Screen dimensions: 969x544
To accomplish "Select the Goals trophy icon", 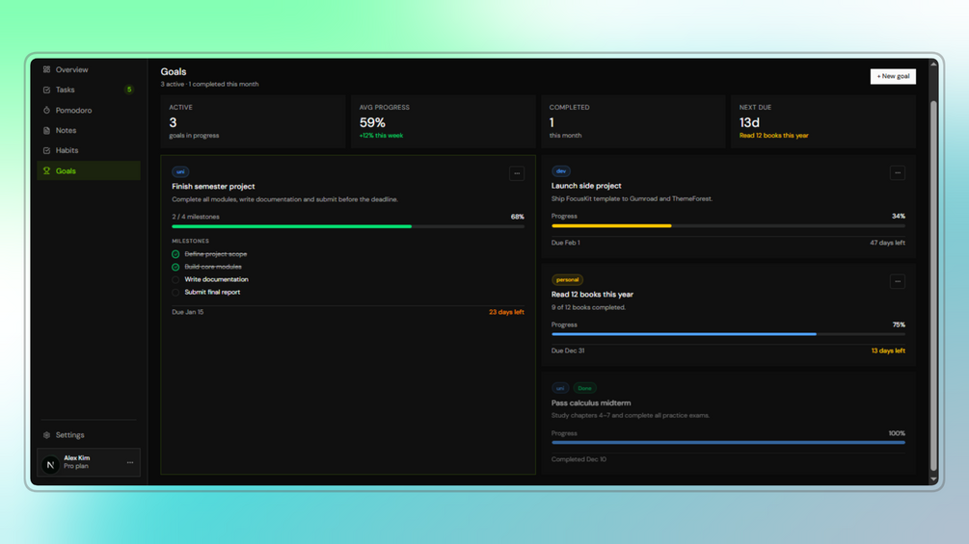I will [47, 170].
